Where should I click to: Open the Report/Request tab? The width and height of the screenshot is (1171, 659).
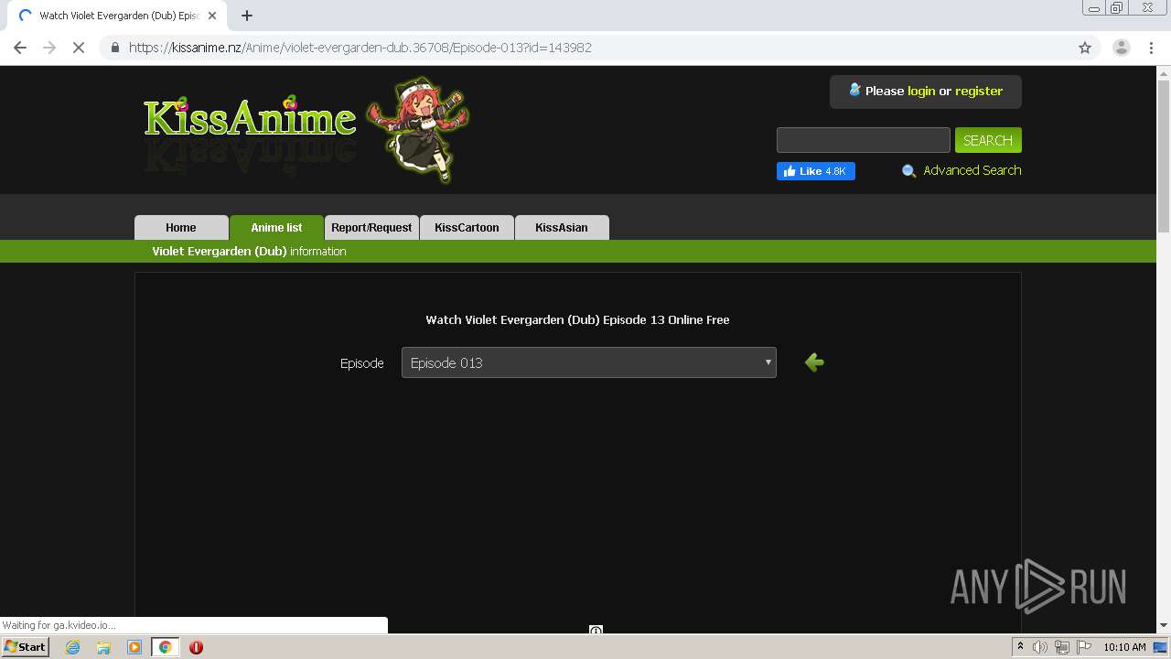click(371, 228)
